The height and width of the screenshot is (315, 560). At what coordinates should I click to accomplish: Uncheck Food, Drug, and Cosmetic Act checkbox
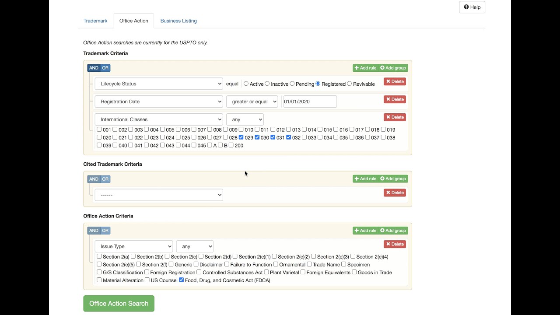pos(182,280)
